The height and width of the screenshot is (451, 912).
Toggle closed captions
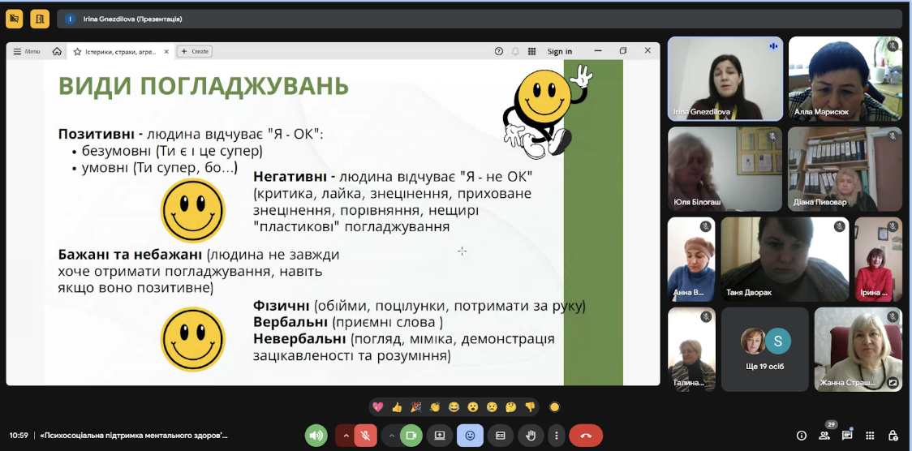[500, 436]
